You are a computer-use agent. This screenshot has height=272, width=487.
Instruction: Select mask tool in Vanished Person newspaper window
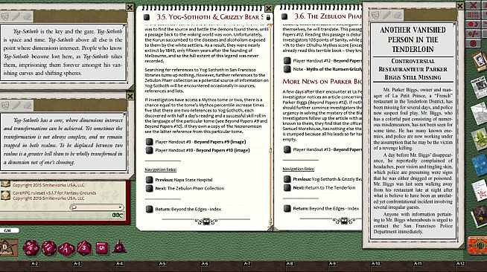pyautogui.click(x=375, y=15)
